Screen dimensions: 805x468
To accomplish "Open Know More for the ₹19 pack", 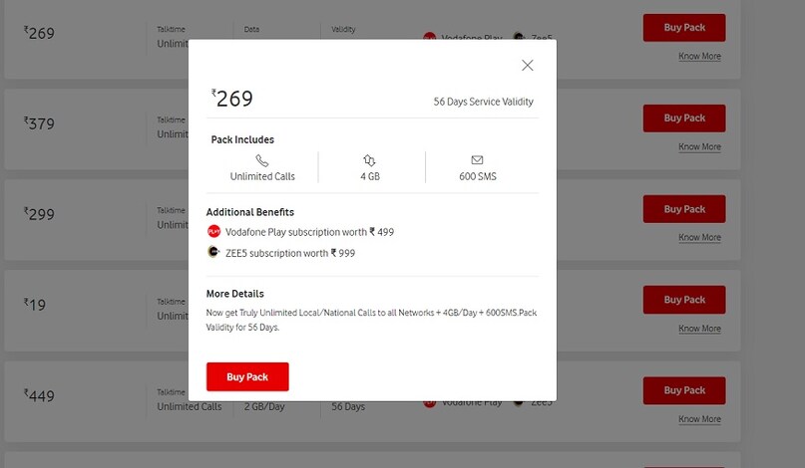I will click(699, 329).
